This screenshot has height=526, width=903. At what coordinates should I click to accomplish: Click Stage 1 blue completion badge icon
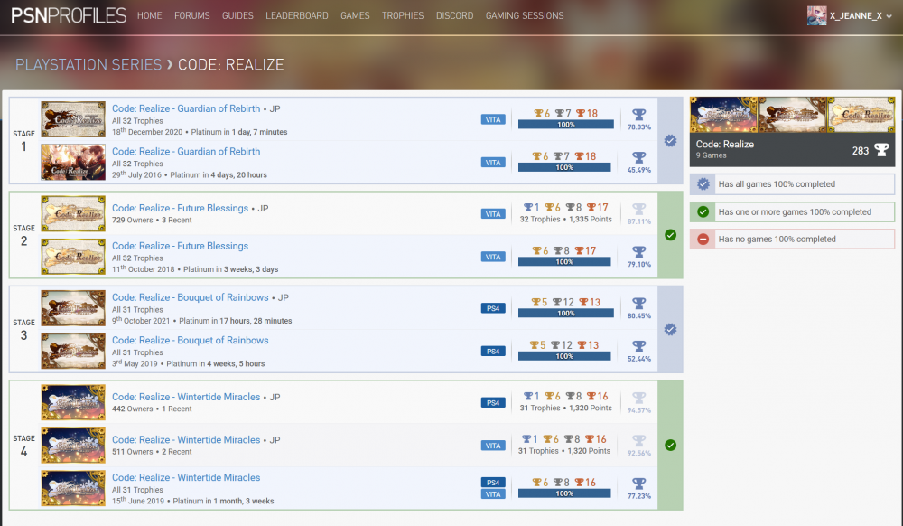(x=670, y=141)
